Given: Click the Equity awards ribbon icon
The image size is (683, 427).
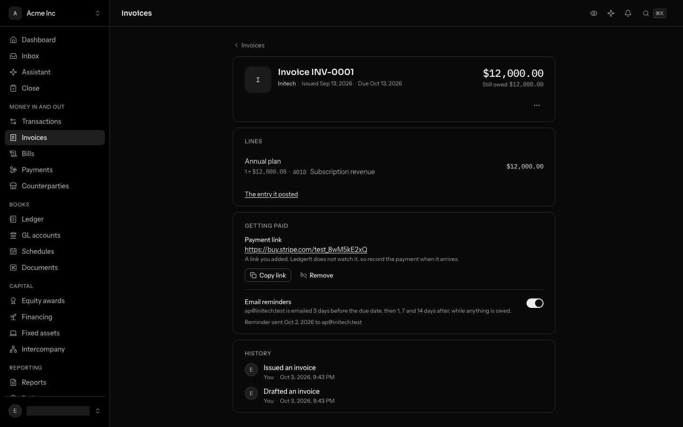Looking at the screenshot, I should click(13, 301).
